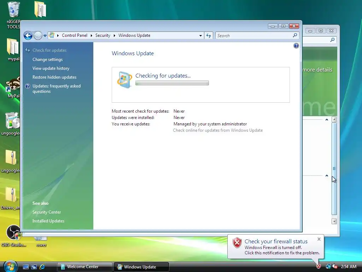Select Windows Update in the breadcrumb
362x272 pixels.
click(134, 35)
